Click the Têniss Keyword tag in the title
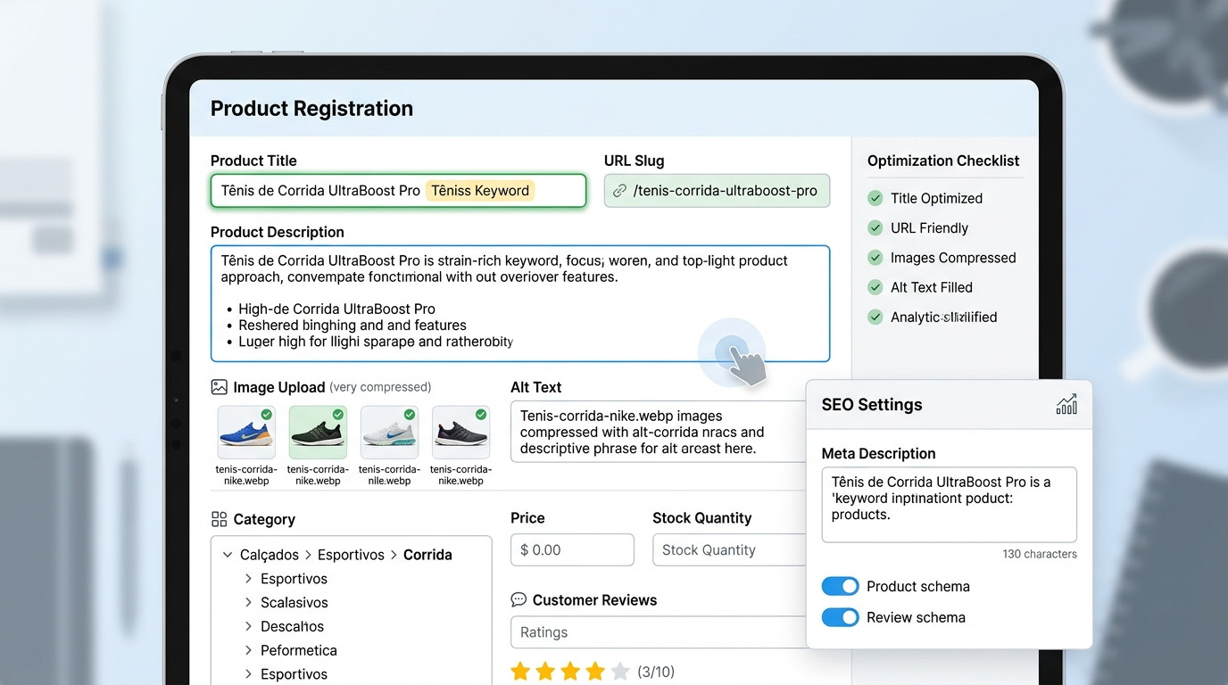The width and height of the screenshot is (1228, 685). coord(480,191)
